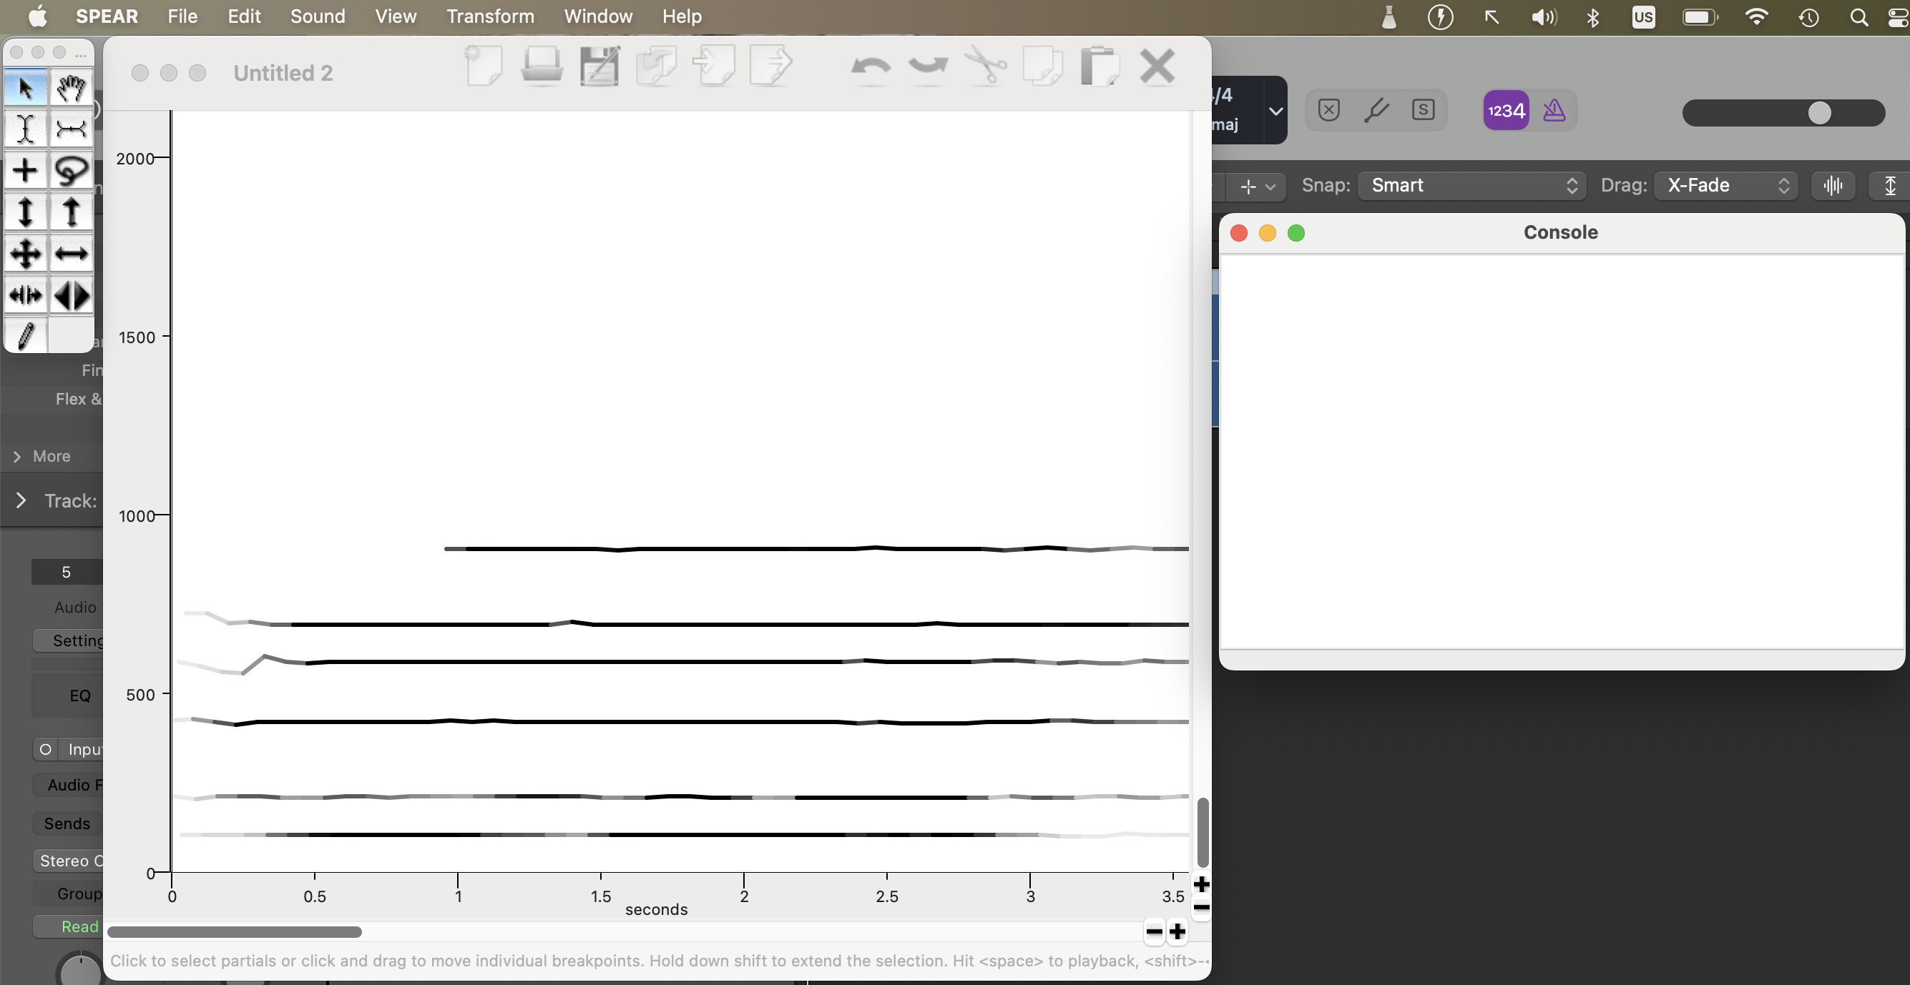Expand the Track disclosure triangle

click(x=21, y=500)
